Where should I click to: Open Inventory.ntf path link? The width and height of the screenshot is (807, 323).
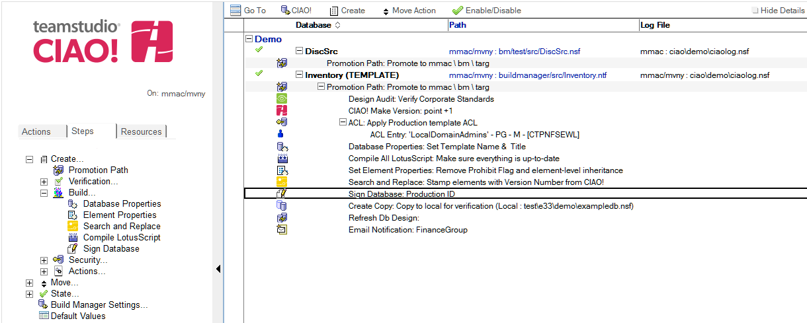(527, 75)
